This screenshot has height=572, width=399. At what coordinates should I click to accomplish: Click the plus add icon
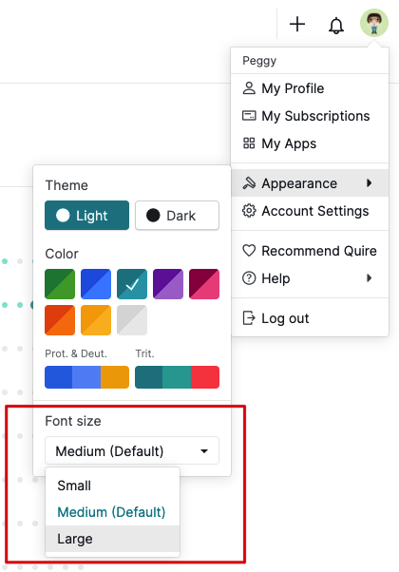coord(297,25)
